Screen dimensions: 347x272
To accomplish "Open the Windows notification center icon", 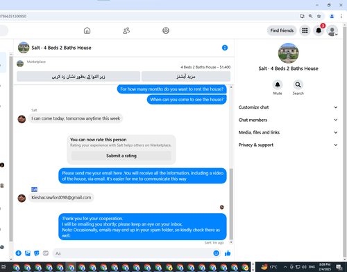I will tap(339, 267).
